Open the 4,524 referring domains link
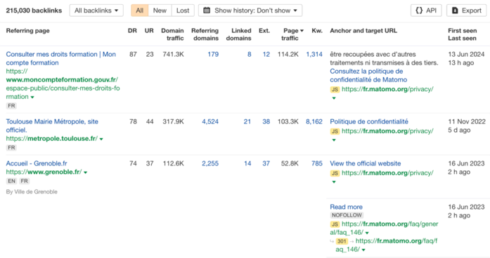The height and width of the screenshot is (258, 490). [x=210, y=121]
